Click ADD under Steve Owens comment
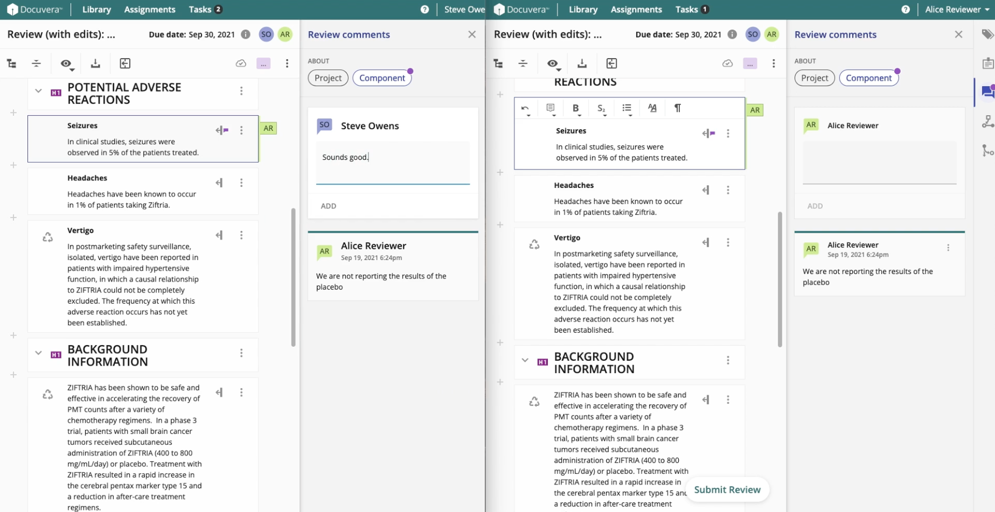This screenshot has width=995, height=512. [x=329, y=206]
